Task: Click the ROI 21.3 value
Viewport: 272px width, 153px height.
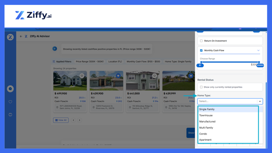Action: tap(155, 97)
